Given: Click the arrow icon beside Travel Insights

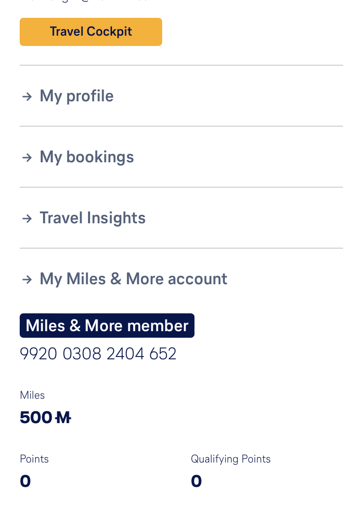Looking at the screenshot, I should coord(27,219).
